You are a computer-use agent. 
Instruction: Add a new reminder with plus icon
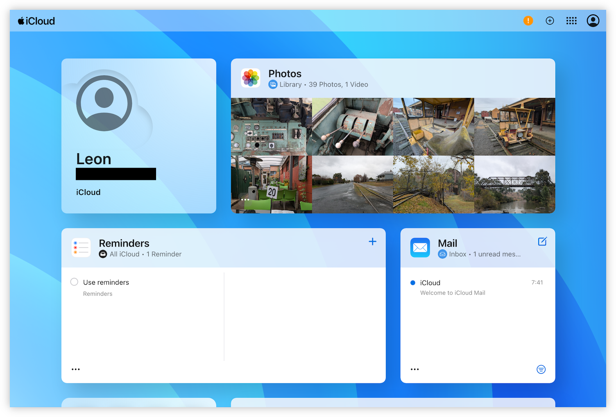372,242
